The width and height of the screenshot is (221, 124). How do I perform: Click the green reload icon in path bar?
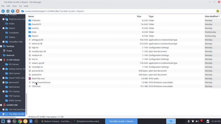coord(218,11)
